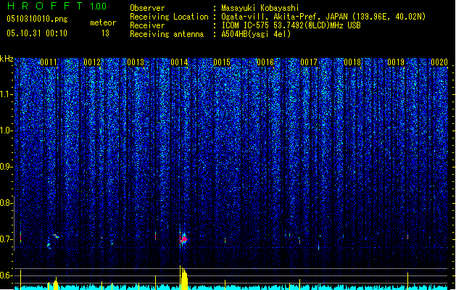Click the 0015 time marker
This screenshot has height=290, width=456.
[222, 62]
